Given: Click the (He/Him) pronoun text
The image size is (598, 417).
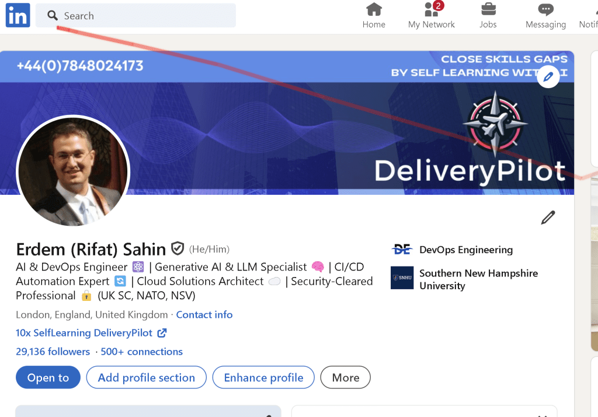Looking at the screenshot, I should 210,249.
